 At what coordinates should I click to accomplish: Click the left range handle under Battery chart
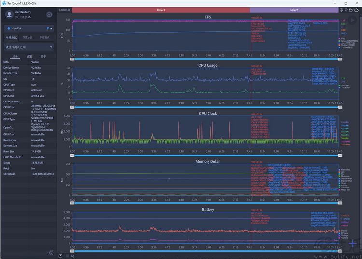pos(72,251)
